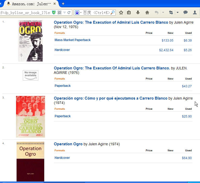Click the $133.05 new price
This screenshot has height=183, width=200.
click(x=167, y=41)
